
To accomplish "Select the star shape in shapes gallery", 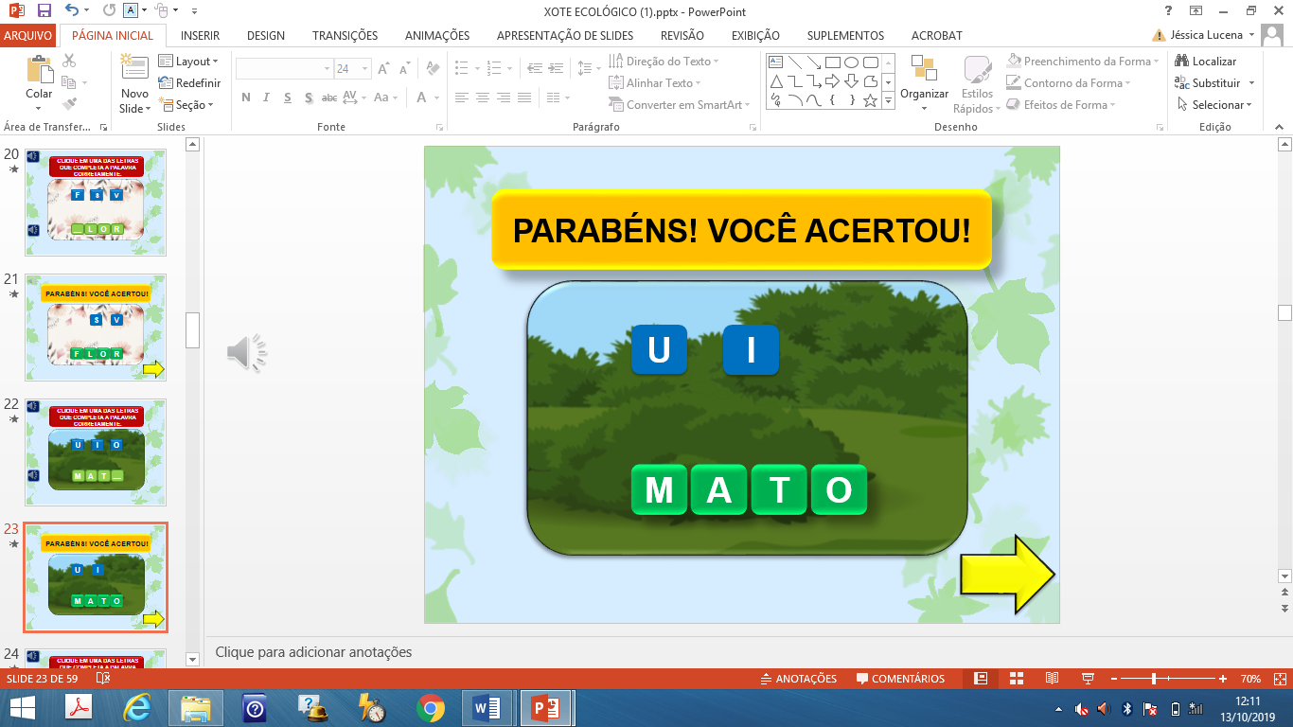I will tap(870, 100).
